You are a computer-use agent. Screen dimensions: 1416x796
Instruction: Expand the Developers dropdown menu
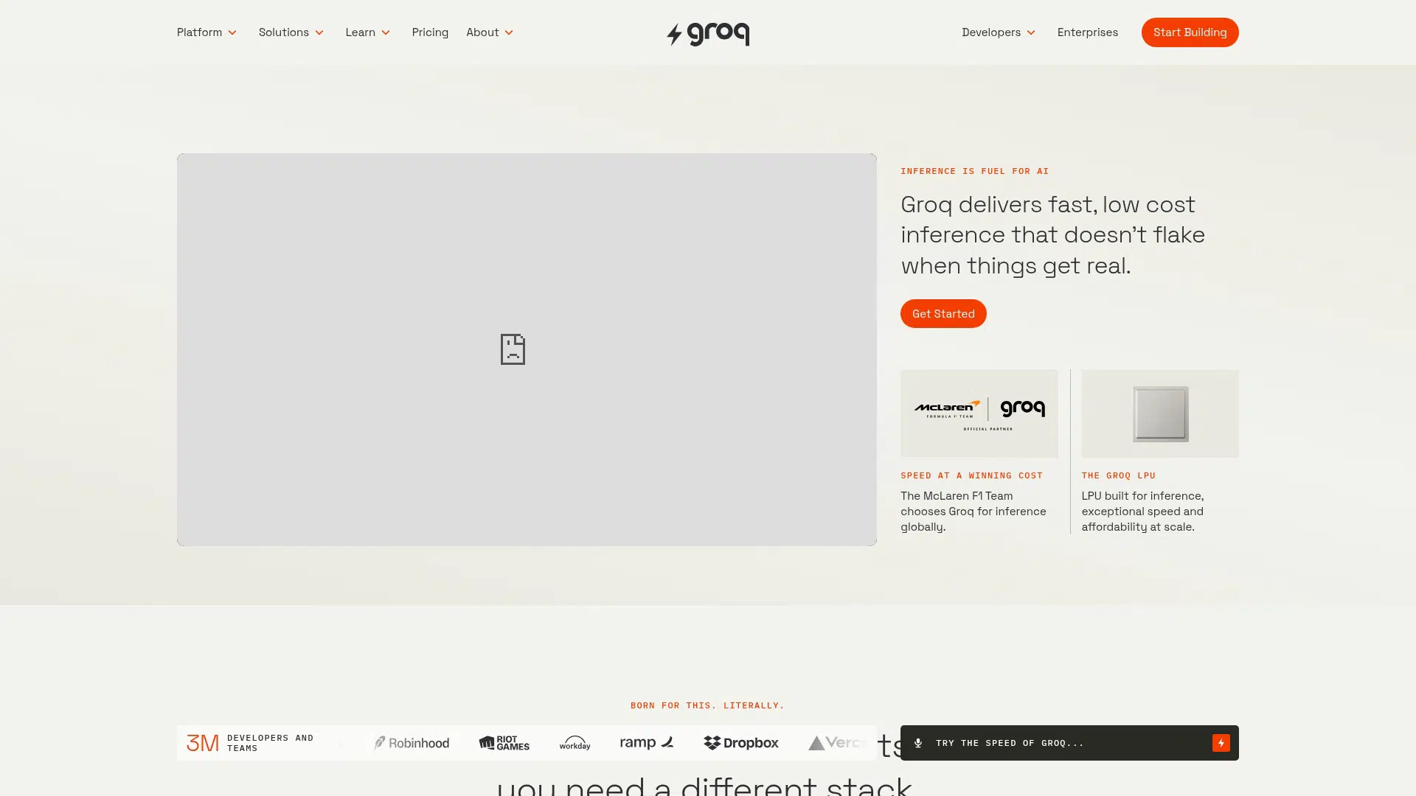(999, 32)
